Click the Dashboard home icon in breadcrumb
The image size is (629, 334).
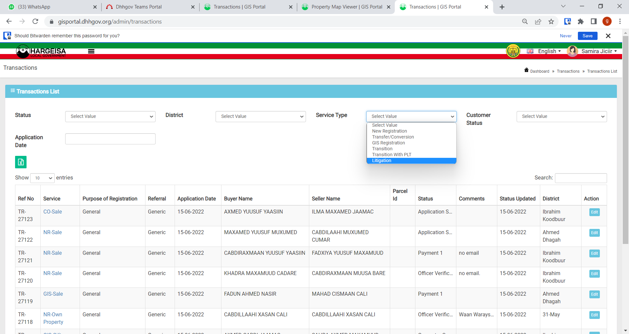coord(526,70)
